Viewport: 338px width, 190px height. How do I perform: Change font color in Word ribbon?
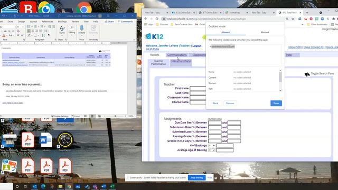(4, 35)
